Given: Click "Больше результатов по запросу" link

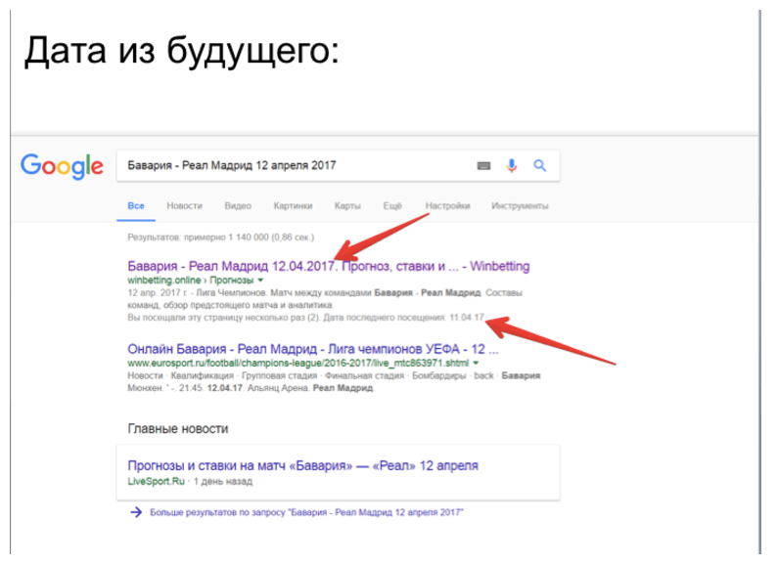Looking at the screenshot, I should [x=306, y=512].
